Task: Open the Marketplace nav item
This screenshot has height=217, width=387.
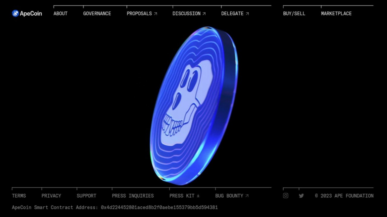Action: coord(336,14)
